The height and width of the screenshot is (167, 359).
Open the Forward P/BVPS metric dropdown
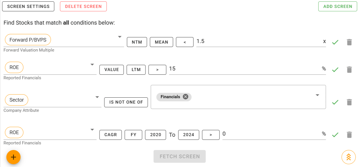tap(120, 37)
